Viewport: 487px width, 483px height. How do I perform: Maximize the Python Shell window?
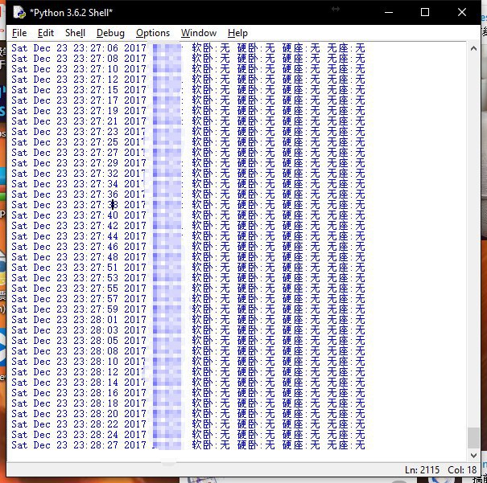tap(425, 12)
